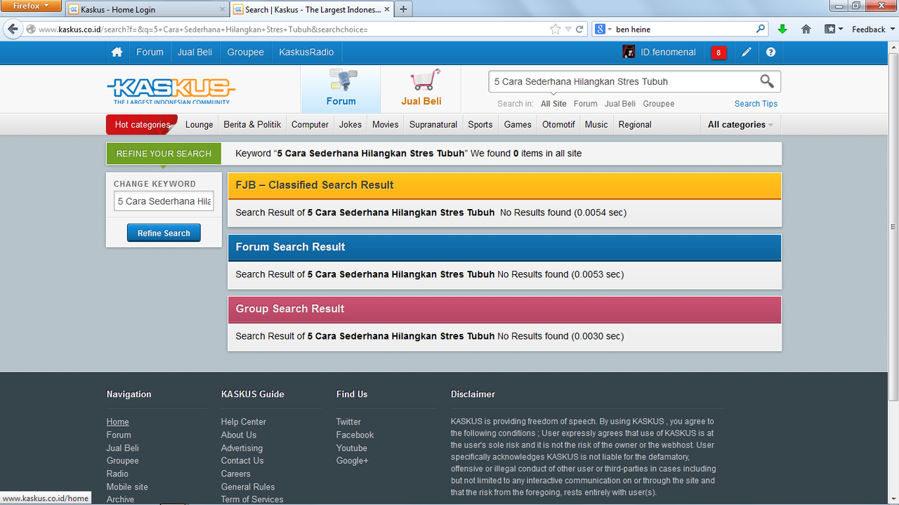Image resolution: width=899 pixels, height=505 pixels.
Task: Select the Jual Beli shopping cart tab
Action: click(421, 89)
